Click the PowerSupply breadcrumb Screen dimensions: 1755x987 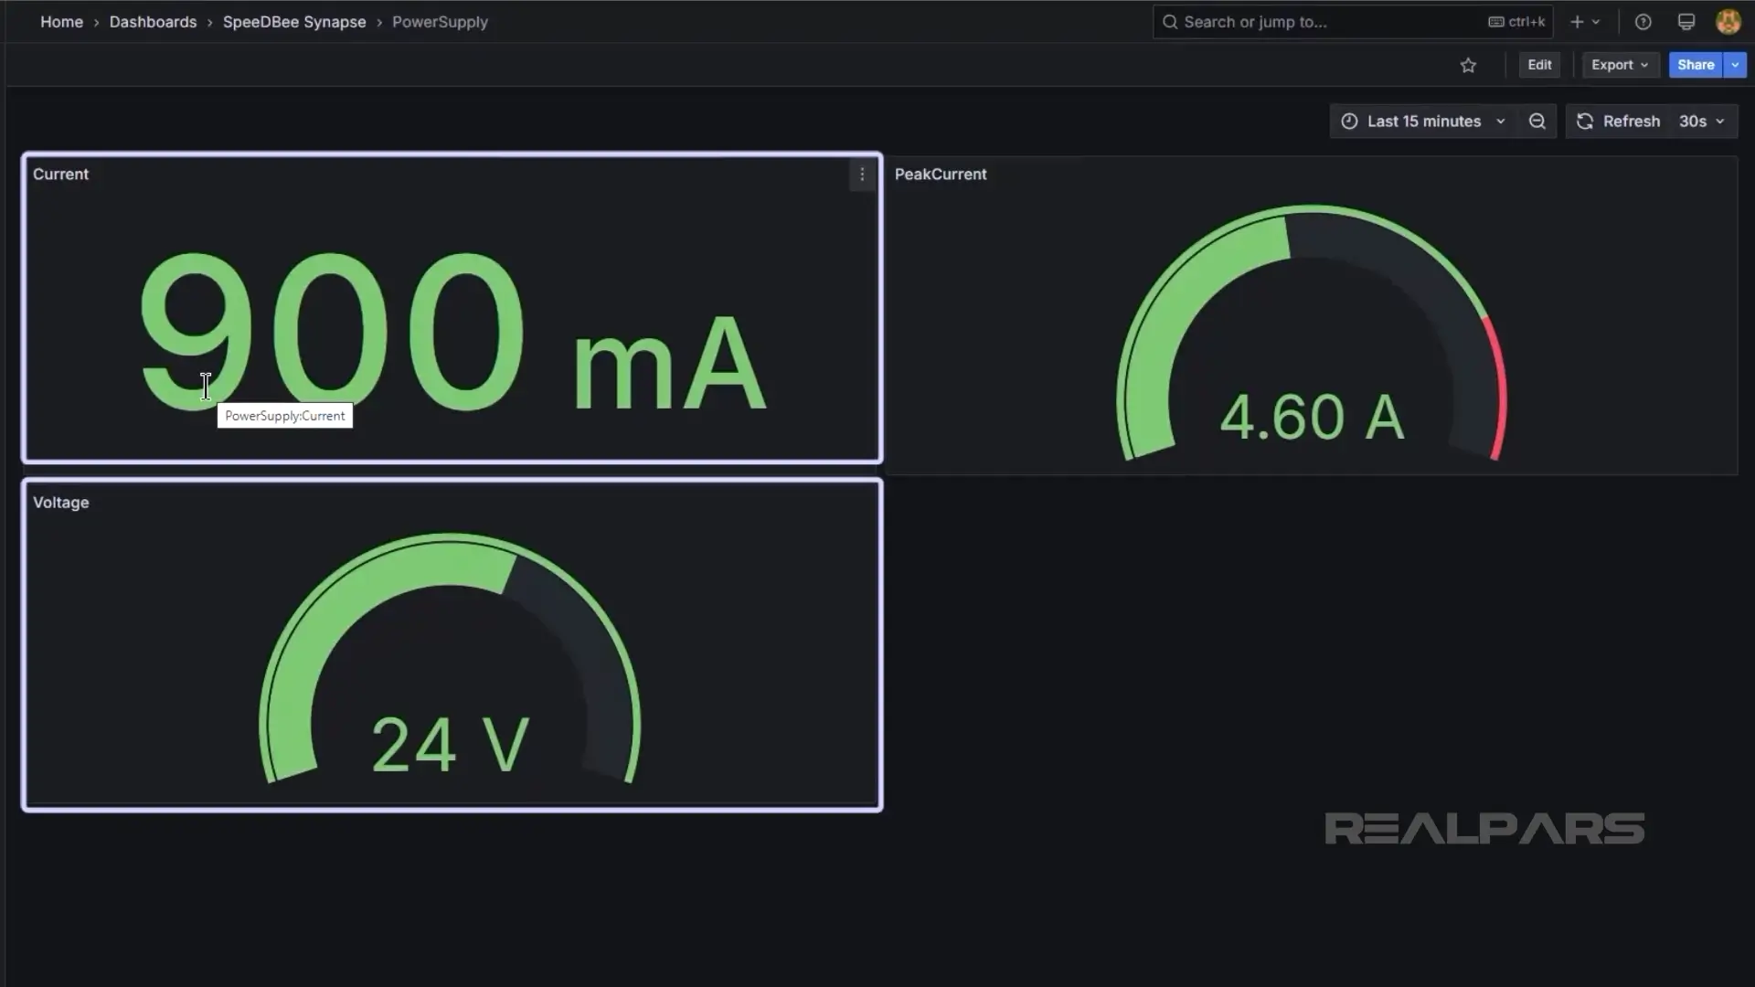pos(440,22)
